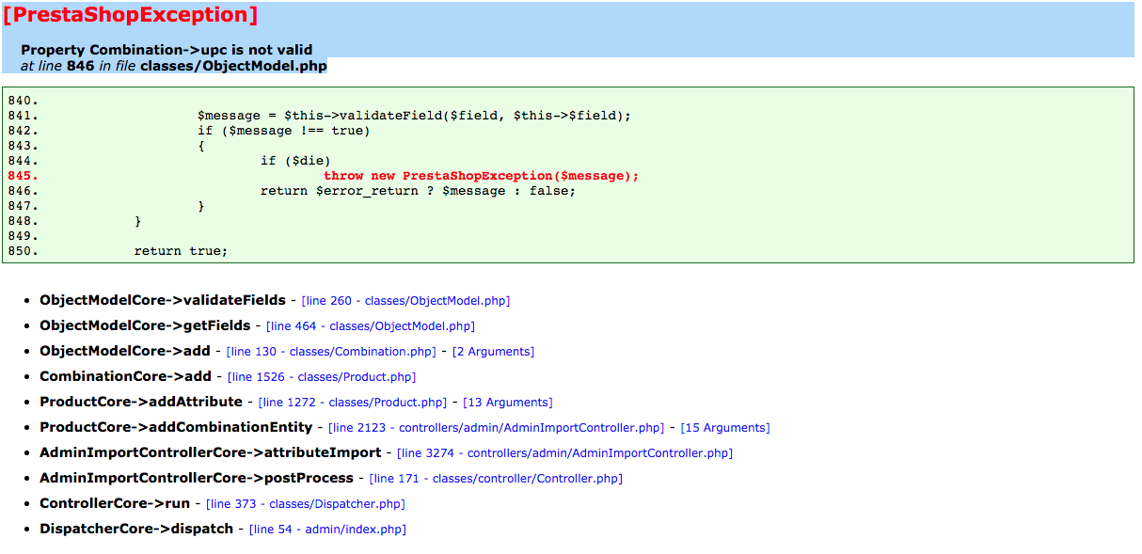Click 'ProductCore->addCombinationEntity' stack entry
This screenshot has width=1142, height=554.
[x=176, y=428]
